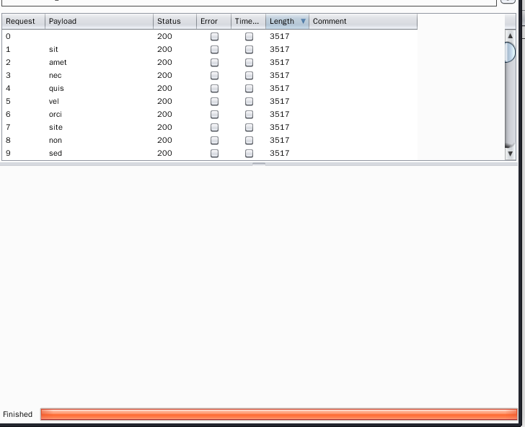Viewport: 525px width, 427px height.
Task: Toggle Timeout checkbox for amet payload
Action: [x=249, y=62]
